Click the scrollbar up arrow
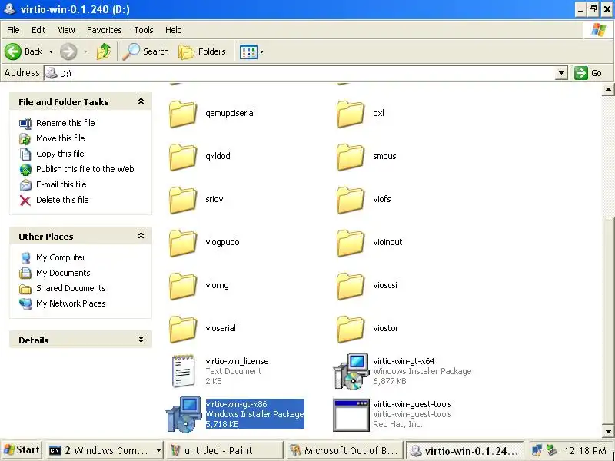 pos(607,90)
